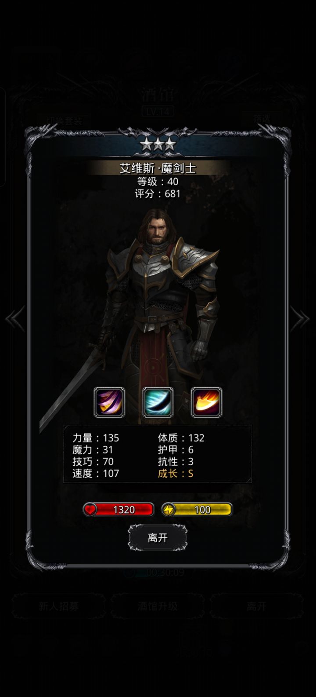Screen dimensions: 316x697
Task: Tap the 力量：135 strength stat
Action: coord(96,438)
